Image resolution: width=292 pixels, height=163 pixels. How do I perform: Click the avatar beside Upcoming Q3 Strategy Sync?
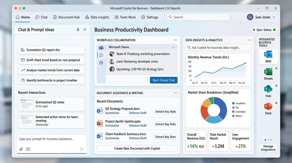[x=112, y=69]
